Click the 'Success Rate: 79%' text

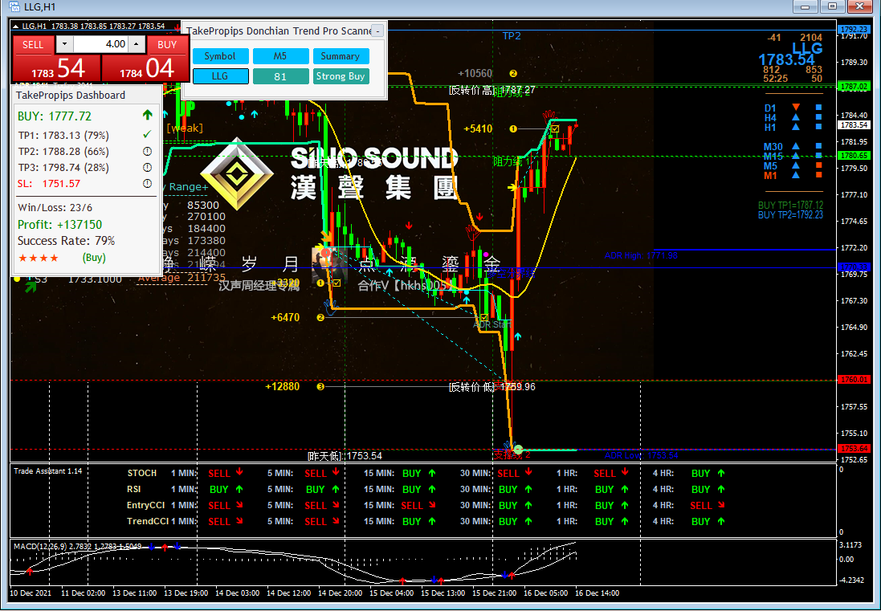(x=67, y=241)
